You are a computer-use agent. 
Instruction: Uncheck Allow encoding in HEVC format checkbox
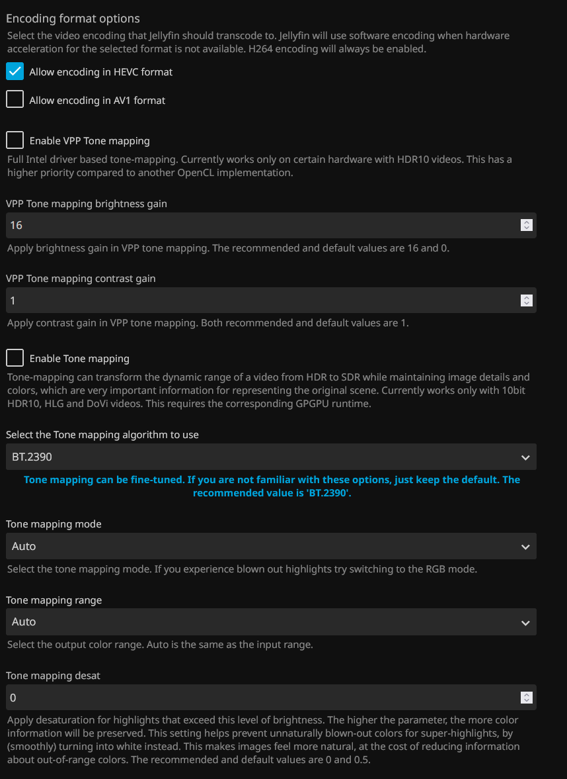click(15, 71)
